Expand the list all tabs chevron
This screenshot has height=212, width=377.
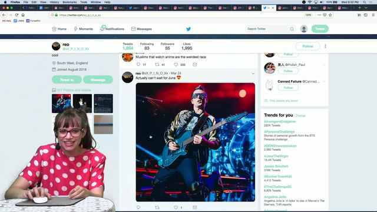click(366, 8)
